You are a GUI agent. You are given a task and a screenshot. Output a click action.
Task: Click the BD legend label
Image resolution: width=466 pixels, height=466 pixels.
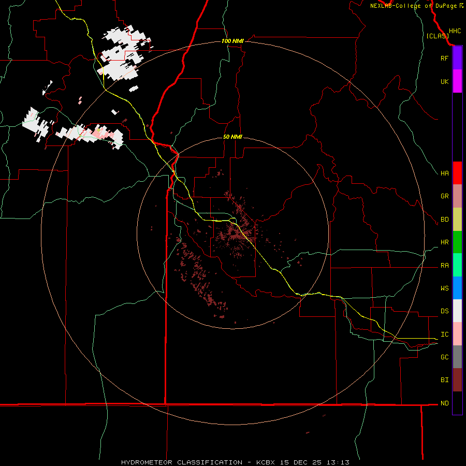(x=444, y=220)
